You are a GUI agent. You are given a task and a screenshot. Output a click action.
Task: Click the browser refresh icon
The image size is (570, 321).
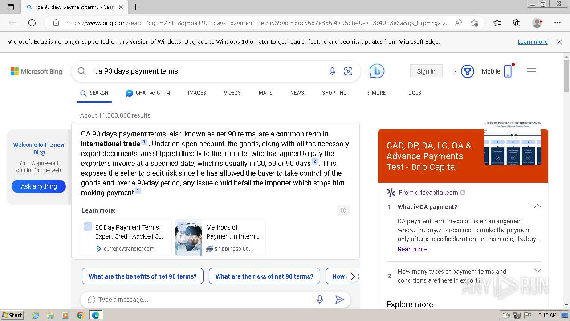pyautogui.click(x=32, y=23)
